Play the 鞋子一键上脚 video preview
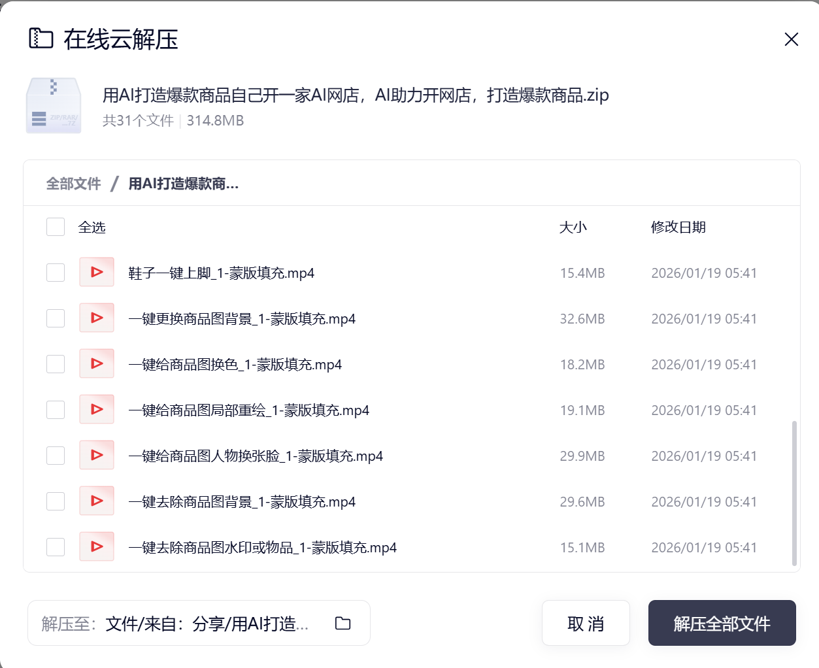Screen dimensions: 819x668 coord(96,273)
